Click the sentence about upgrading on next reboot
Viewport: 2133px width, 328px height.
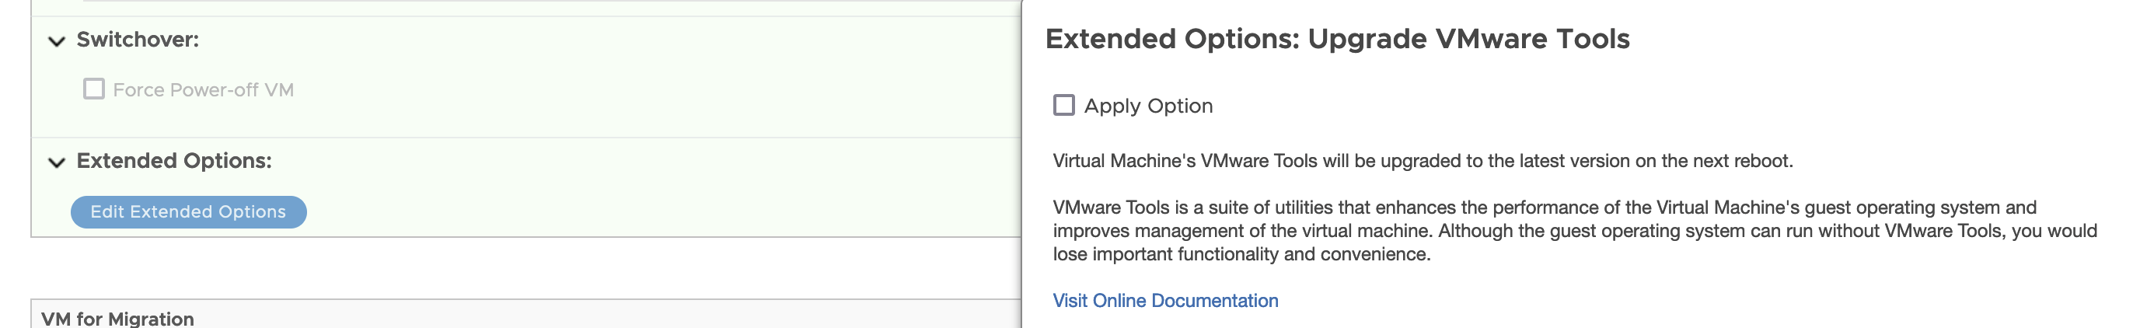pyautogui.click(x=1423, y=161)
